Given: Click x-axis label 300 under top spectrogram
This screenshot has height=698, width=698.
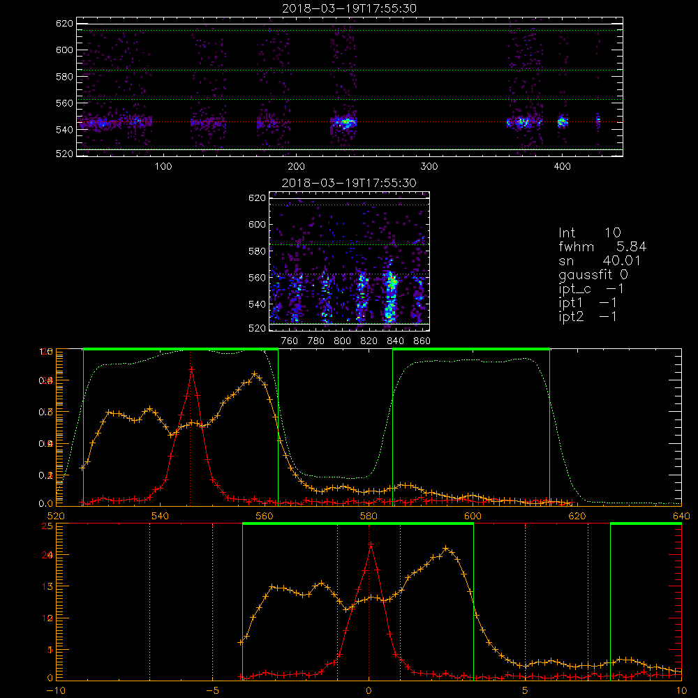Looking at the screenshot, I should pyautogui.click(x=429, y=167).
